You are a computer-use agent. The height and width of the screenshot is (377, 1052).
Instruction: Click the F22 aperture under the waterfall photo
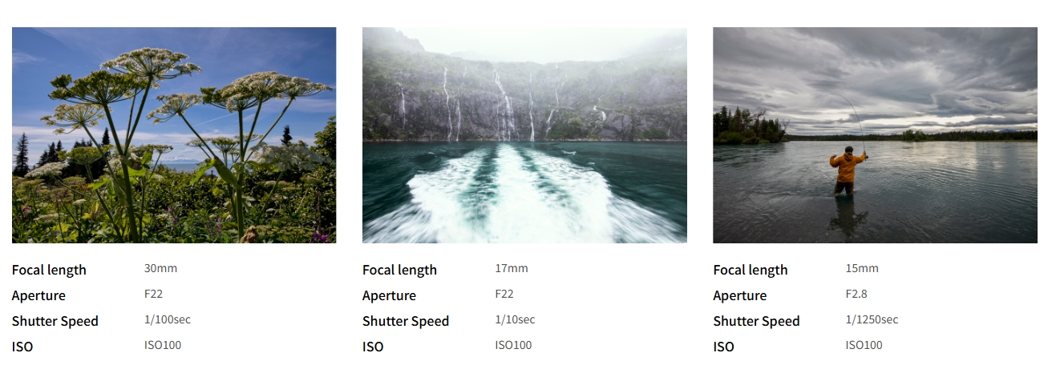[504, 294]
